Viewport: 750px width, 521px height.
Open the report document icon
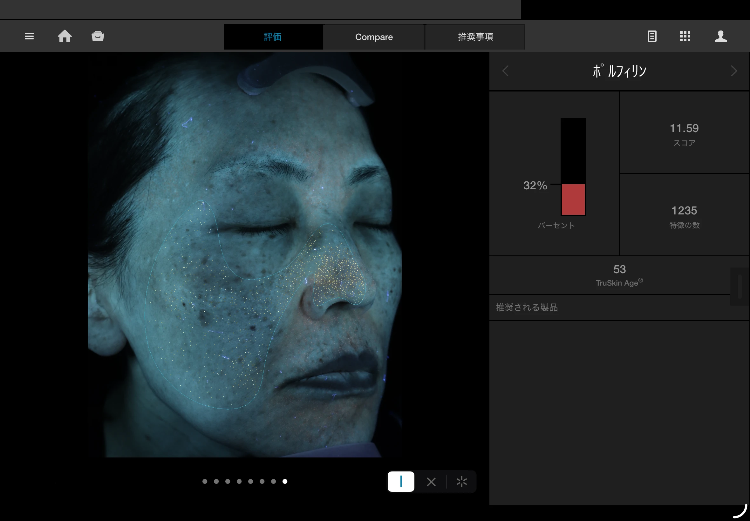click(x=652, y=36)
